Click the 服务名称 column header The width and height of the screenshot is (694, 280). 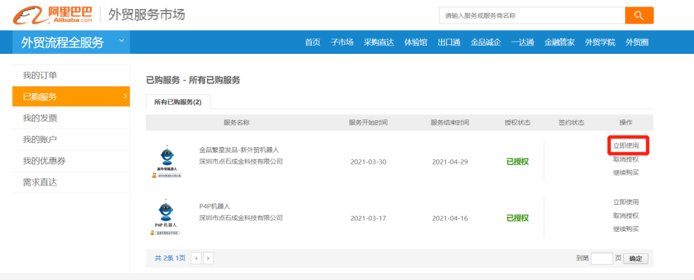coord(236,123)
